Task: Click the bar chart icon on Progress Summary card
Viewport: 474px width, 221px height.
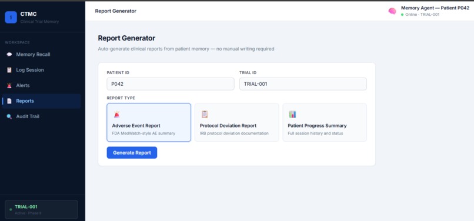Action: (x=292, y=114)
